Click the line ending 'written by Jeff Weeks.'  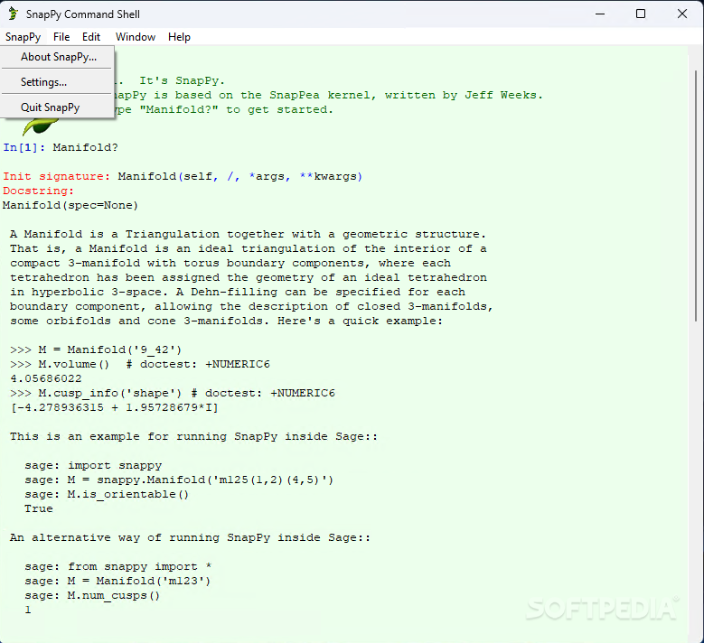(x=328, y=95)
